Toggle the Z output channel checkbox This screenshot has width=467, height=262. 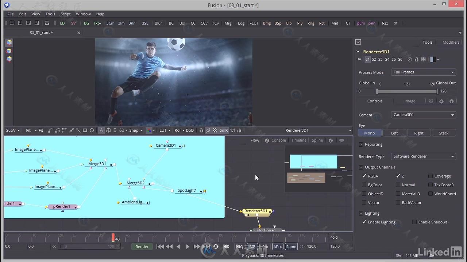pyautogui.click(x=398, y=176)
